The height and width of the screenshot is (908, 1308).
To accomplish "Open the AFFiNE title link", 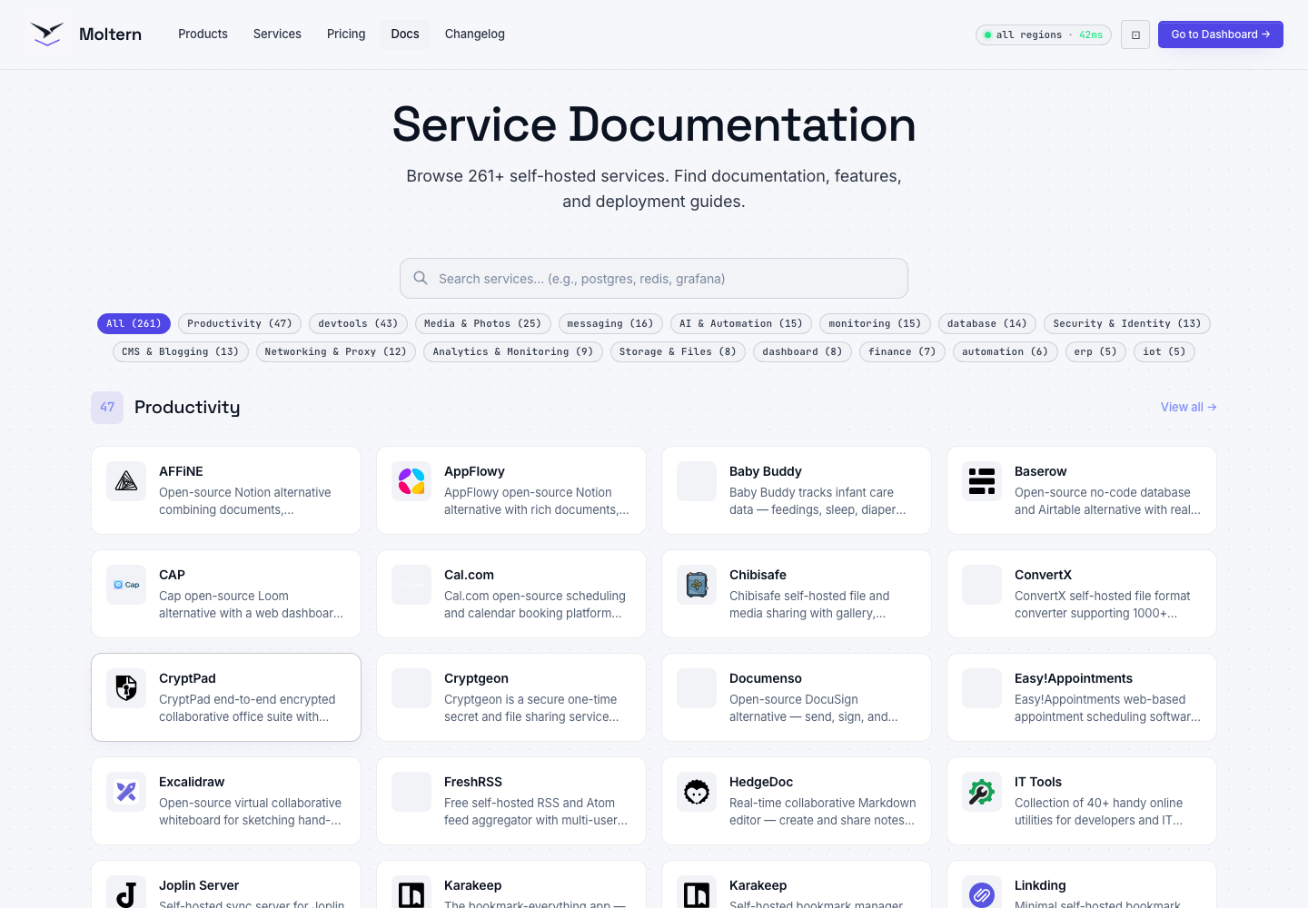I will (x=181, y=471).
